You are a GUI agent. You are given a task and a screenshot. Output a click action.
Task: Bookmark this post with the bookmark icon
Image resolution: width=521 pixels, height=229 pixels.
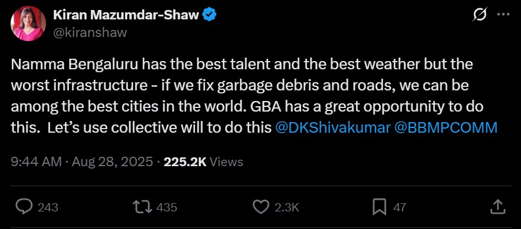point(379,207)
